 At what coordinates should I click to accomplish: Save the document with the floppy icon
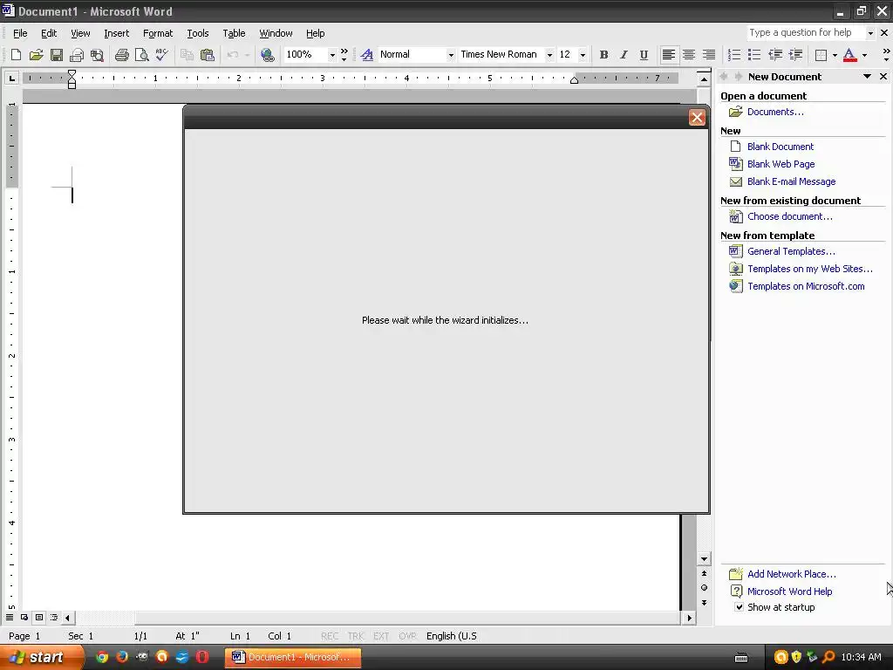[x=57, y=55]
